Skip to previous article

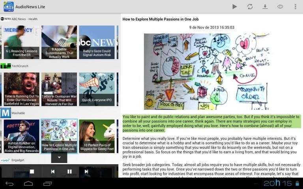[52, 171]
